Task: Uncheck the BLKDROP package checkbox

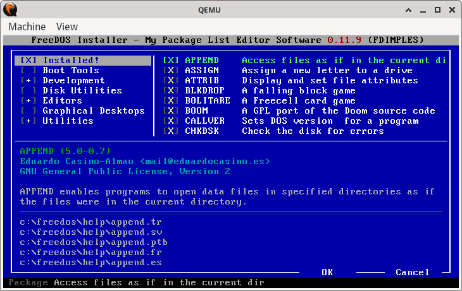Action: pos(171,90)
